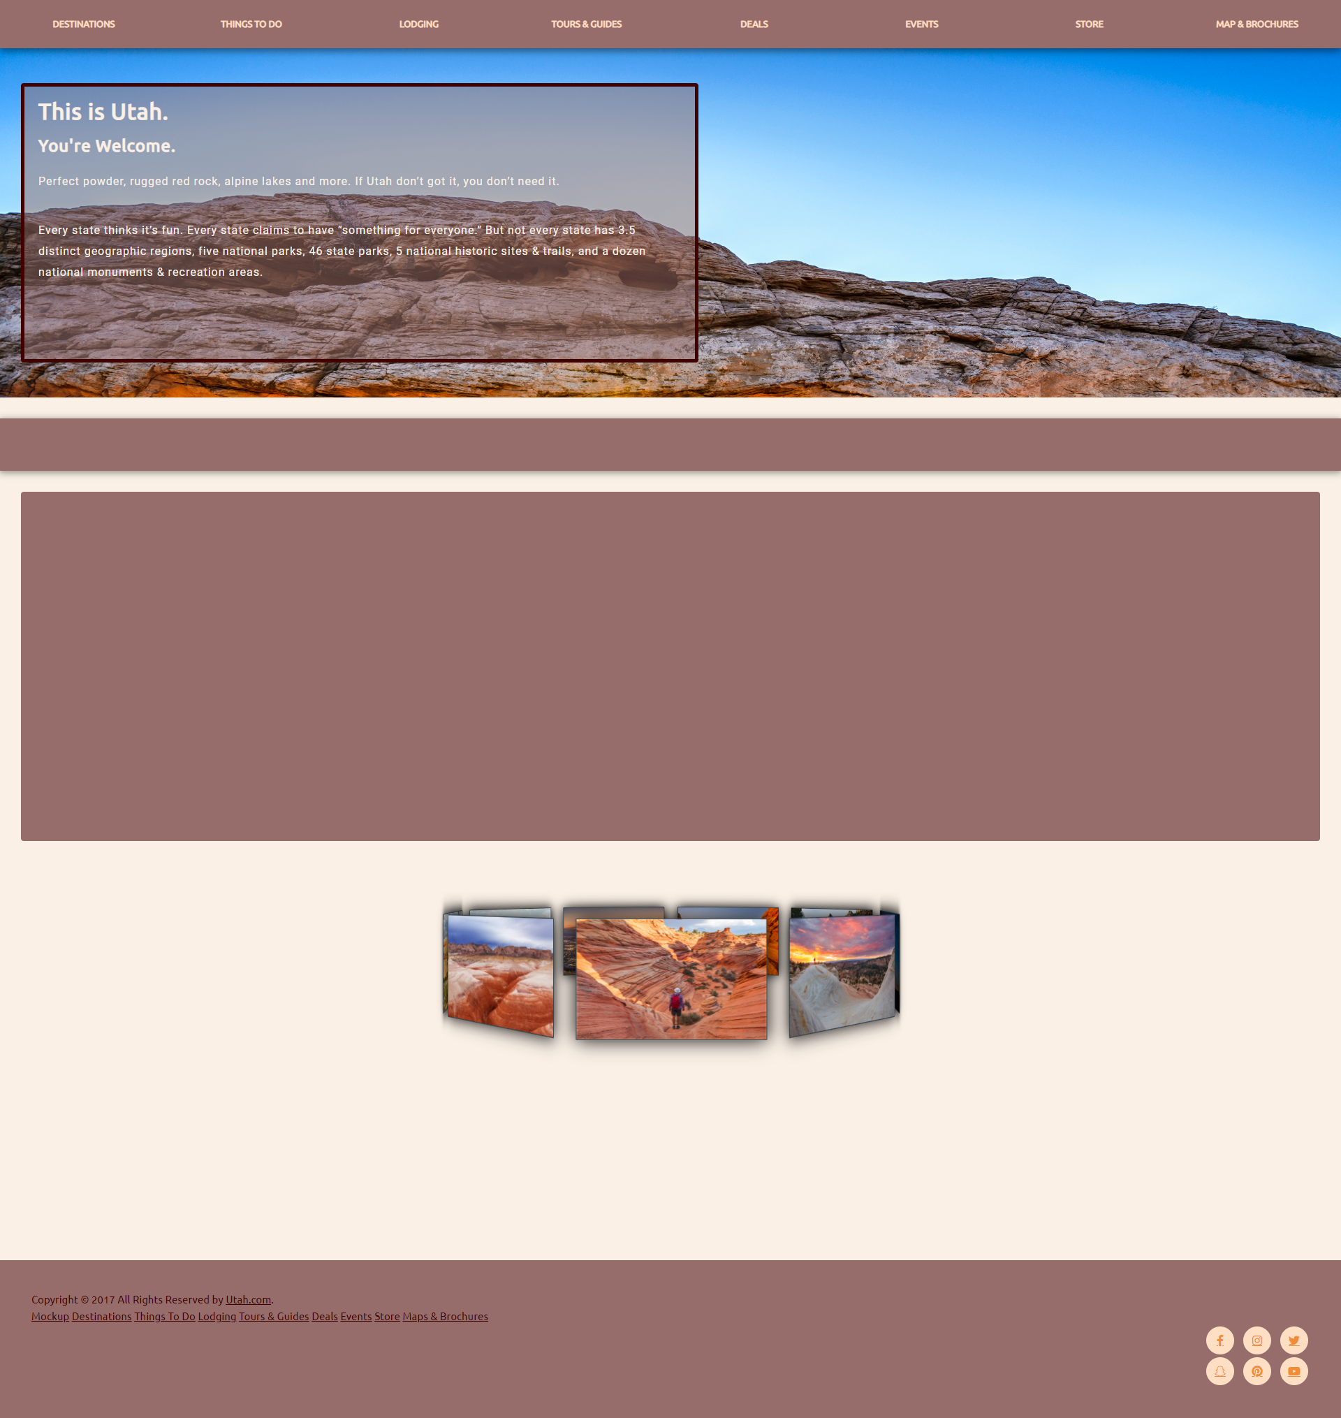This screenshot has height=1418, width=1341.
Task: Click the first canyon photo thumbnail
Action: 498,970
